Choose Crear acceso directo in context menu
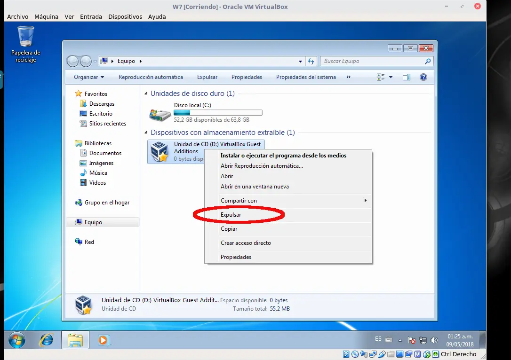 coord(288,243)
